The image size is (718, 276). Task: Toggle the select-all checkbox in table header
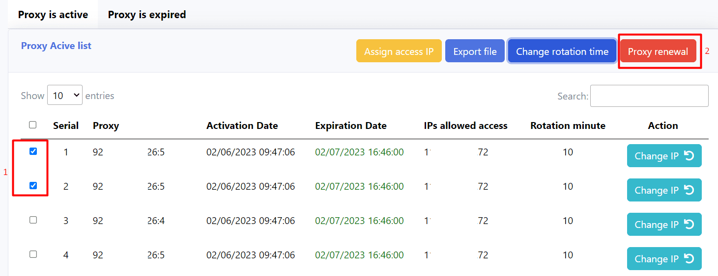[33, 125]
